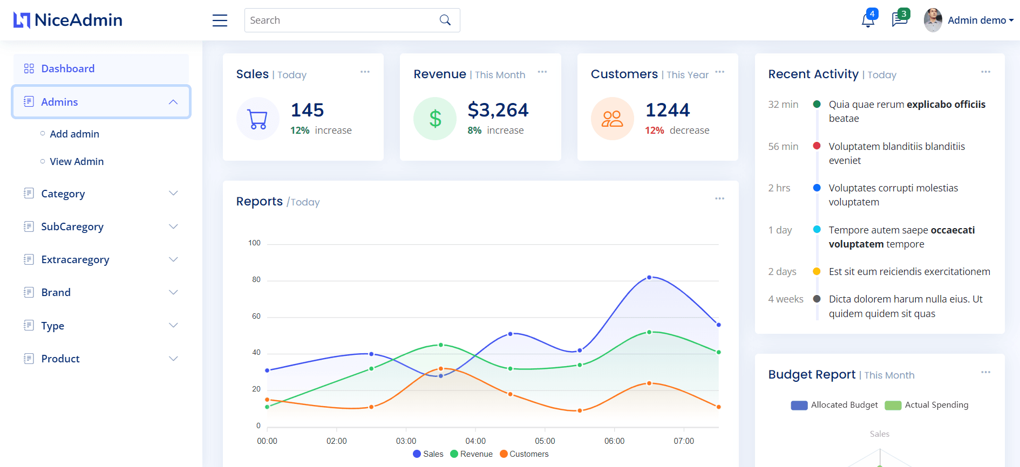1020x467 pixels.
Task: Toggle the sidebar hamburger menu
Action: click(220, 20)
